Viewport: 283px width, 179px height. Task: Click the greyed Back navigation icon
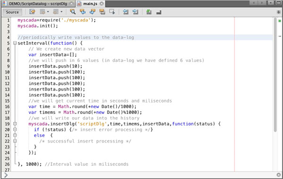click(42, 12)
